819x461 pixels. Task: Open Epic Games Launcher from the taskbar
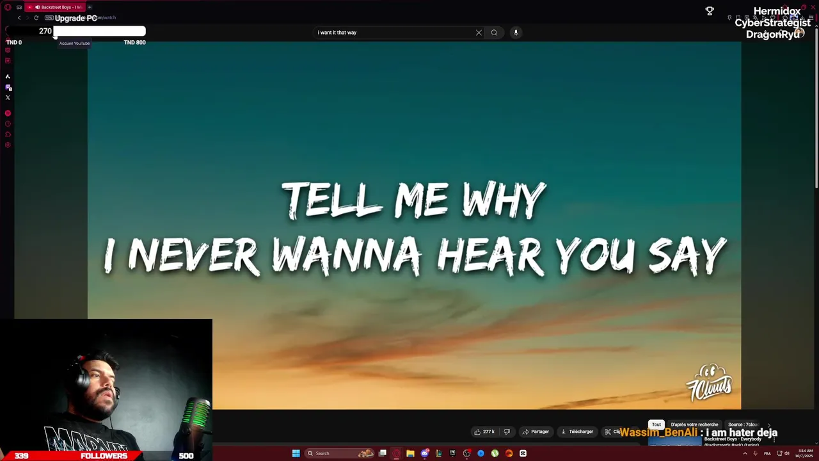point(452,453)
